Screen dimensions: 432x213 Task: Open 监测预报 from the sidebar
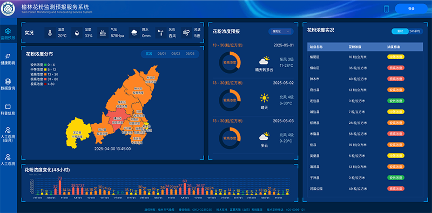coord(8,34)
